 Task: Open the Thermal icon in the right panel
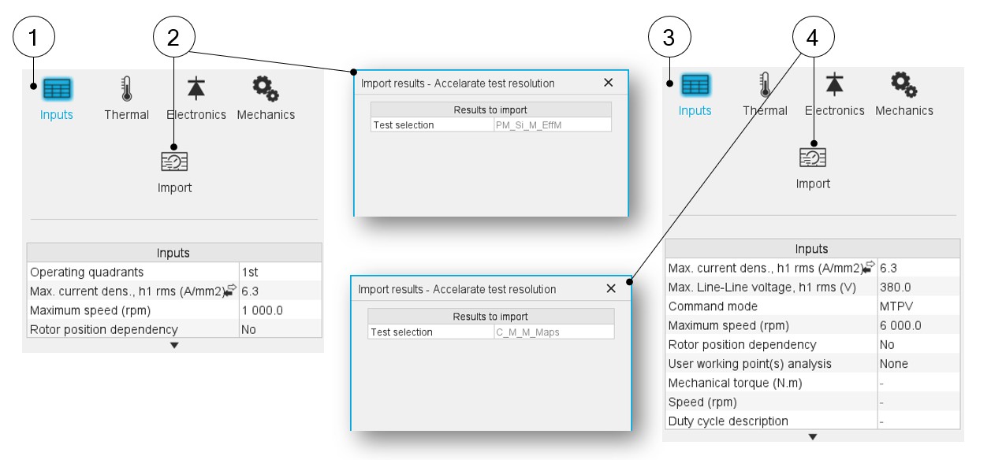[765, 85]
